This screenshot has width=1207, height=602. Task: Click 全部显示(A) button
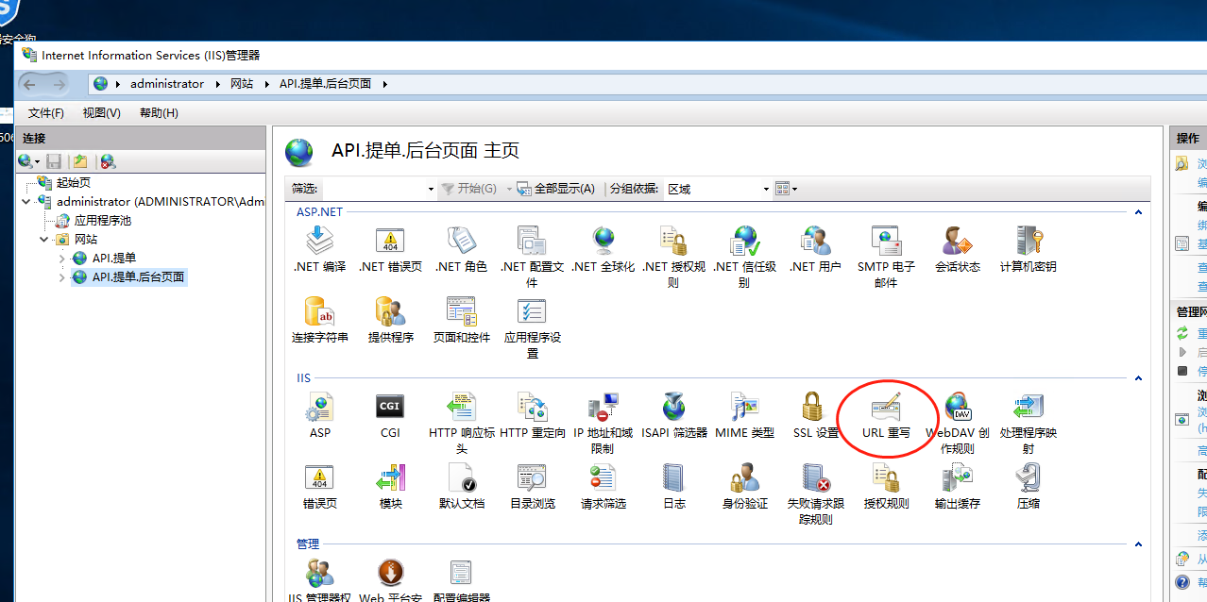coord(556,189)
